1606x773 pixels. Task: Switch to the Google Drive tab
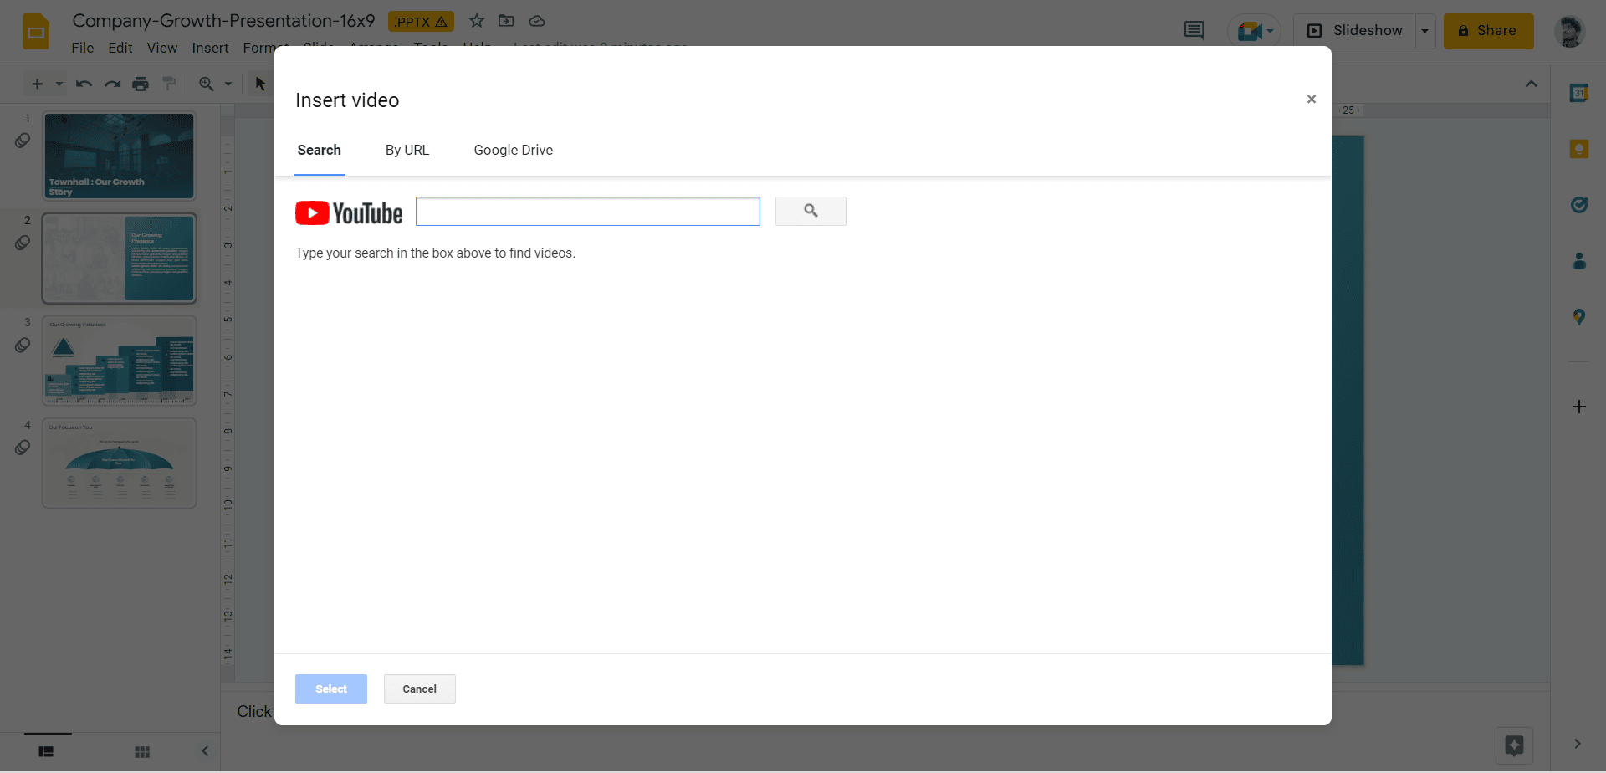[513, 151]
